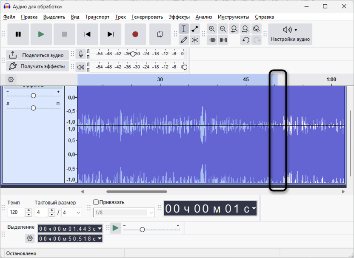354x258 pixels.
Task: Enable the Привязать snap checkbox
Action: tap(96, 202)
